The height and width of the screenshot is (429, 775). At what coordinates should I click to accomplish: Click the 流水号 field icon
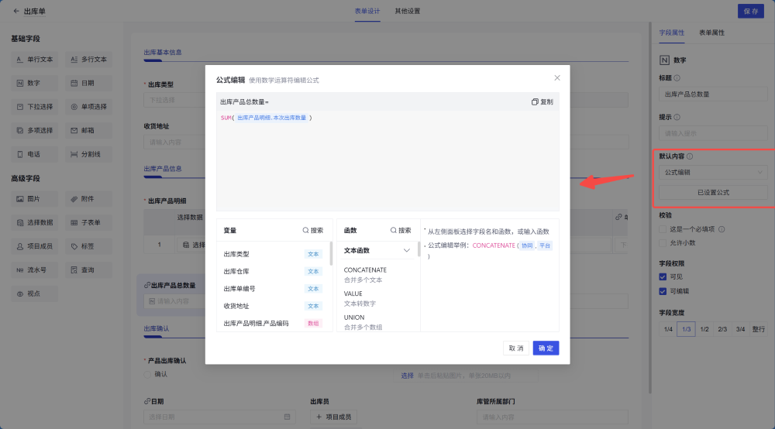tap(21, 270)
